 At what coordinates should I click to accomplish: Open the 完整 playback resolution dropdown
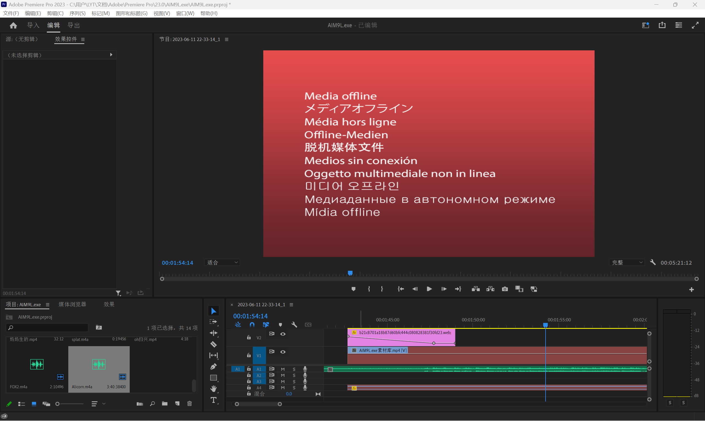pos(627,263)
